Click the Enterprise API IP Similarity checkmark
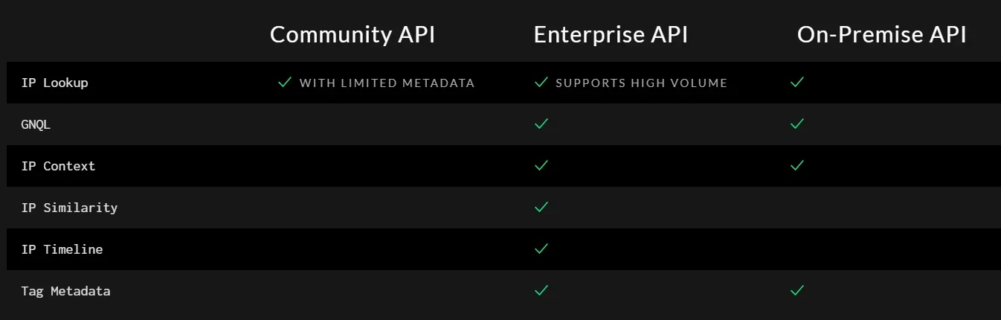 click(541, 207)
